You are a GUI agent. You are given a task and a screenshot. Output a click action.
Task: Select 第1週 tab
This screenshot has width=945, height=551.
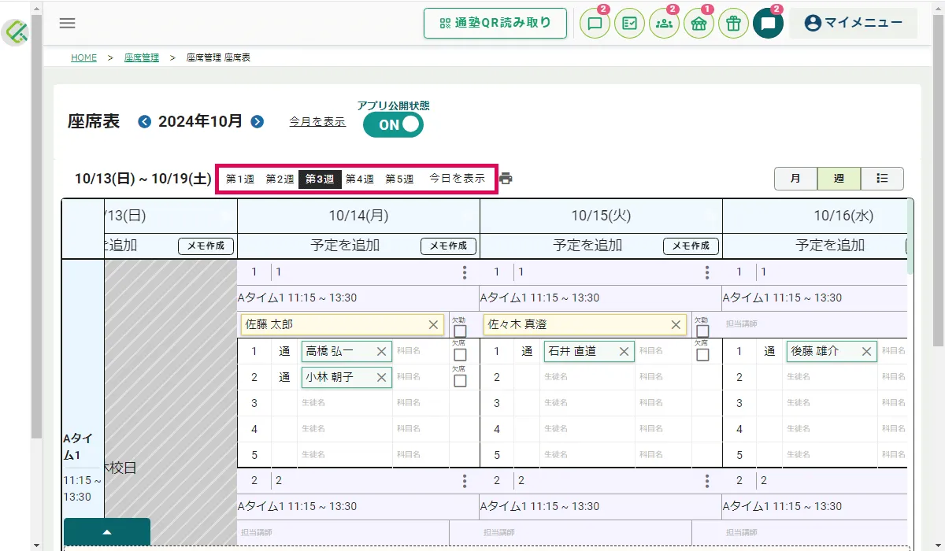pos(240,179)
